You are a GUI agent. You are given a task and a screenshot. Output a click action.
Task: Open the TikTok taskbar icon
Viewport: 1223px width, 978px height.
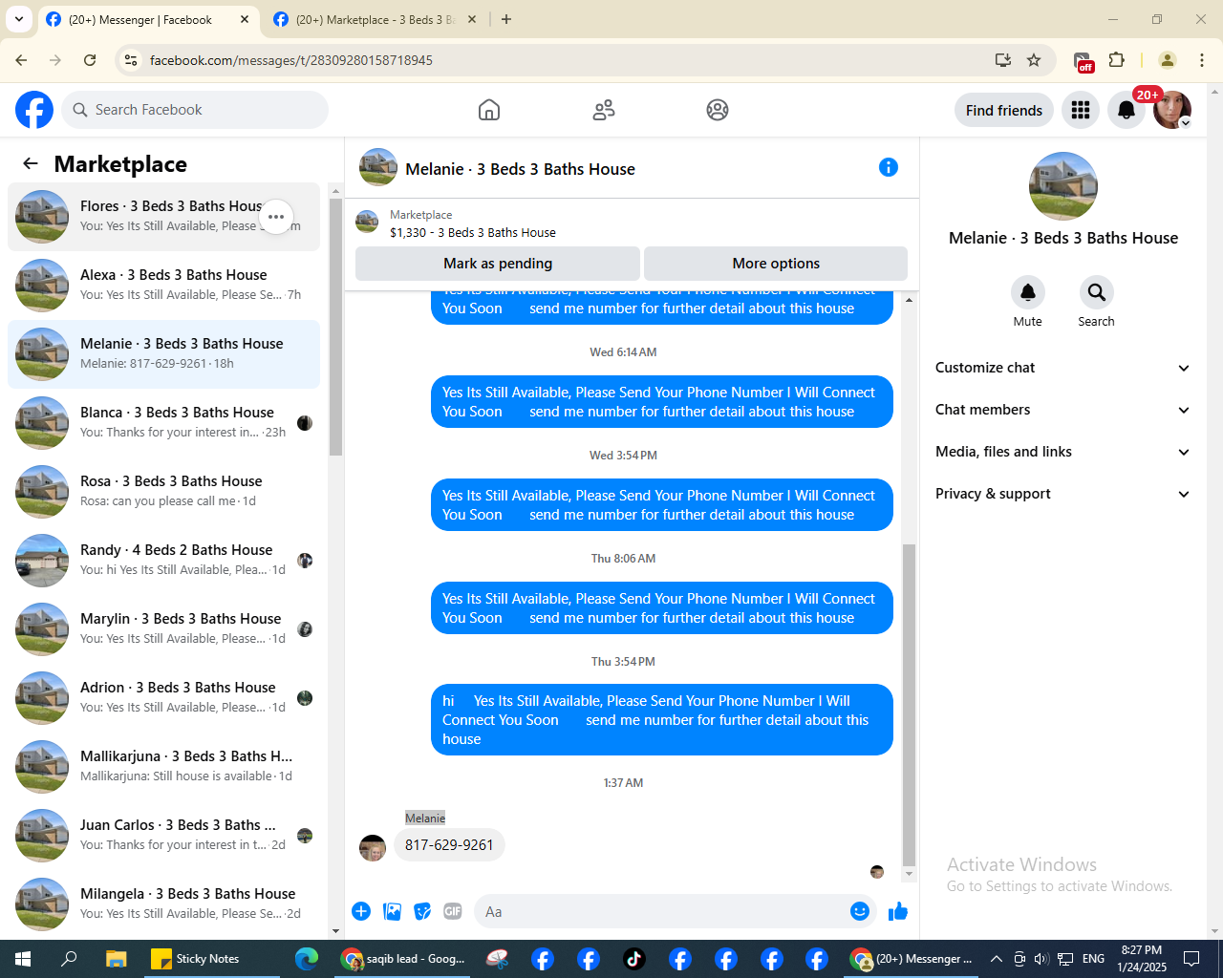click(634, 958)
